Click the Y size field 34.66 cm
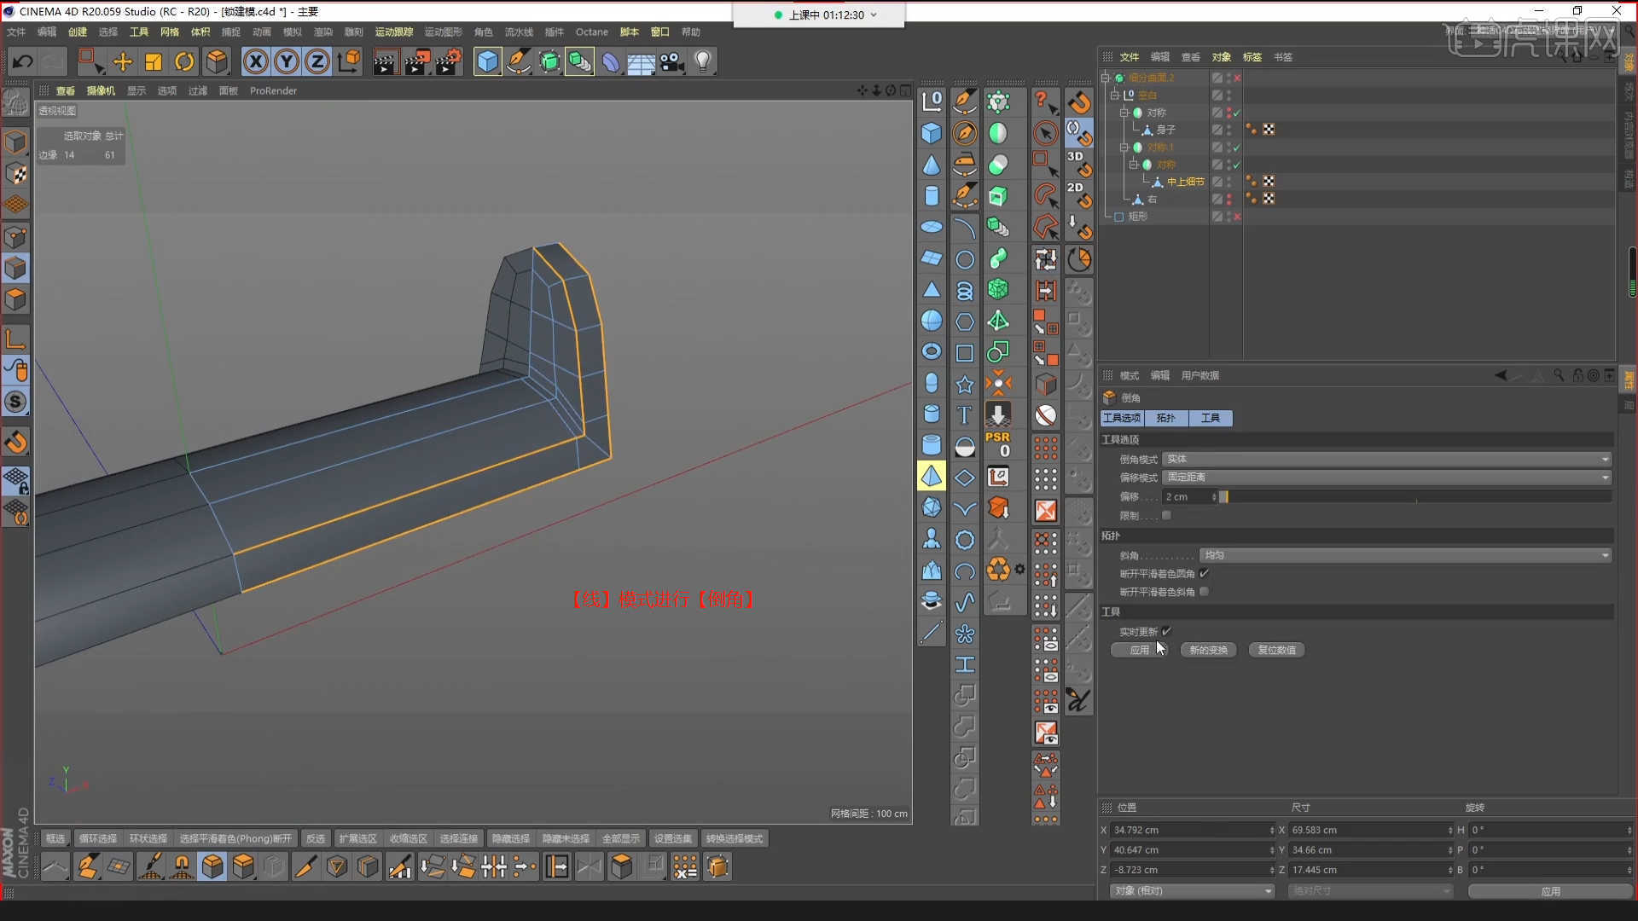The width and height of the screenshot is (1638, 921). [x=1368, y=850]
